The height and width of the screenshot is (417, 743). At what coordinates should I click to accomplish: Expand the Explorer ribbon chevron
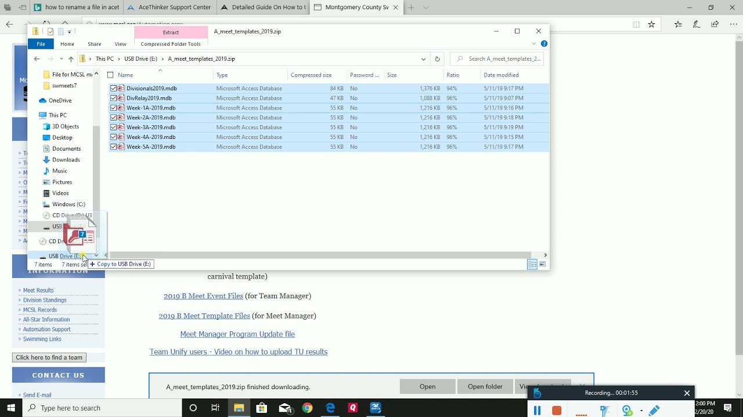534,44
